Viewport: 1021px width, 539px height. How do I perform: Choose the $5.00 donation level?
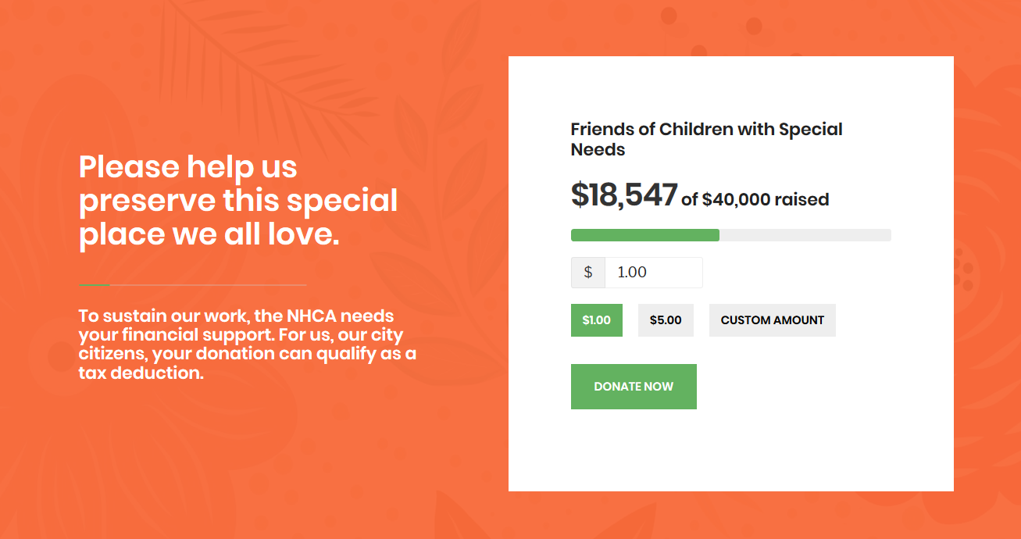(666, 320)
